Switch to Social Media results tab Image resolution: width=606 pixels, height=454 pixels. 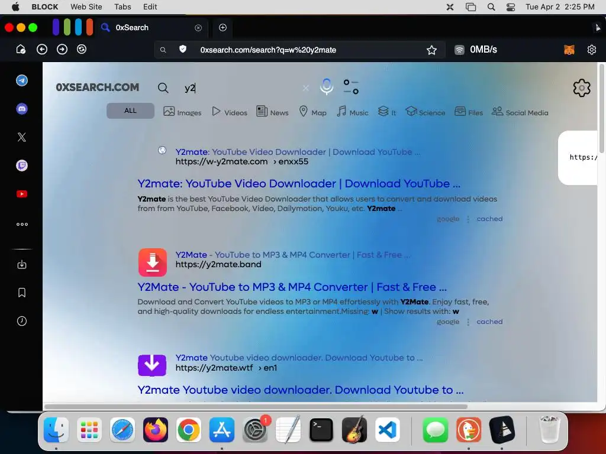coord(520,112)
